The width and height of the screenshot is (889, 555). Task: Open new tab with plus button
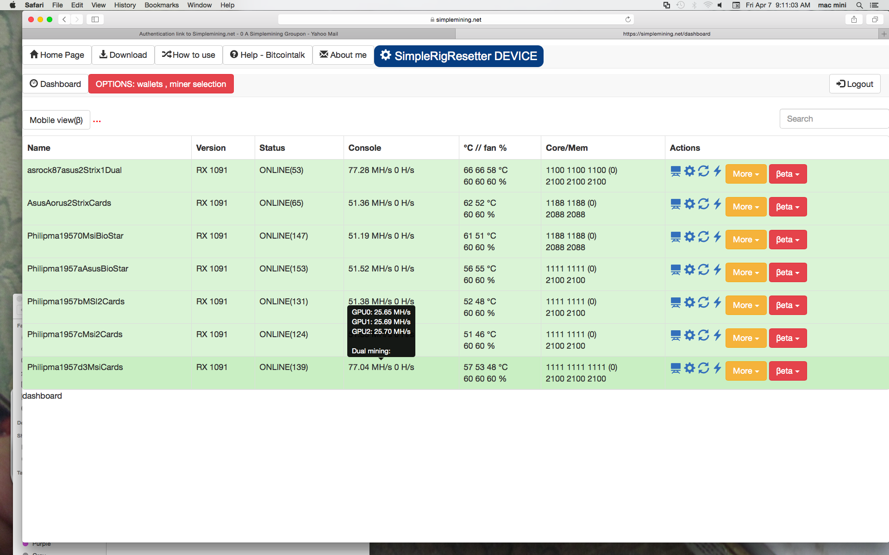coord(884,34)
